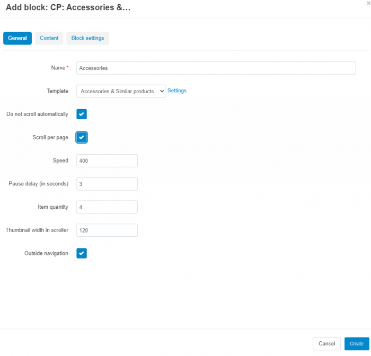The width and height of the screenshot is (371, 356).
Task: Click the Name input field
Action: (x=216, y=68)
